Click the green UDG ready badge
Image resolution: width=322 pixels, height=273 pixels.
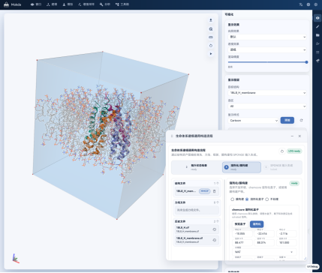(x=294, y=151)
